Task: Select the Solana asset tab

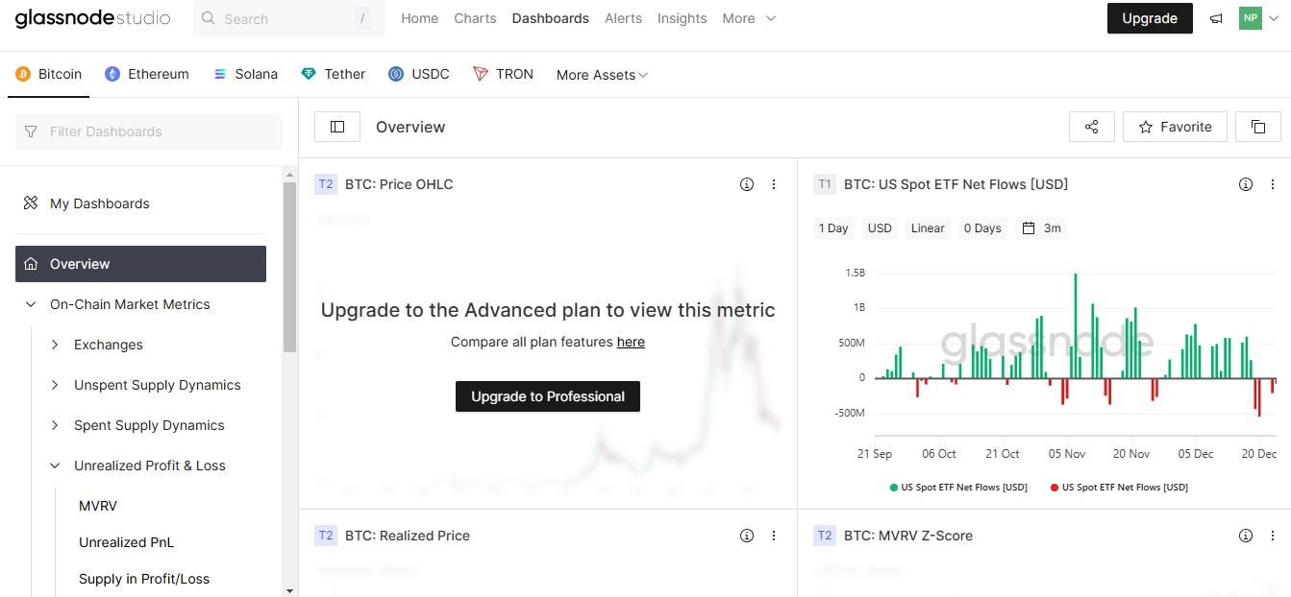Action: coord(245,74)
